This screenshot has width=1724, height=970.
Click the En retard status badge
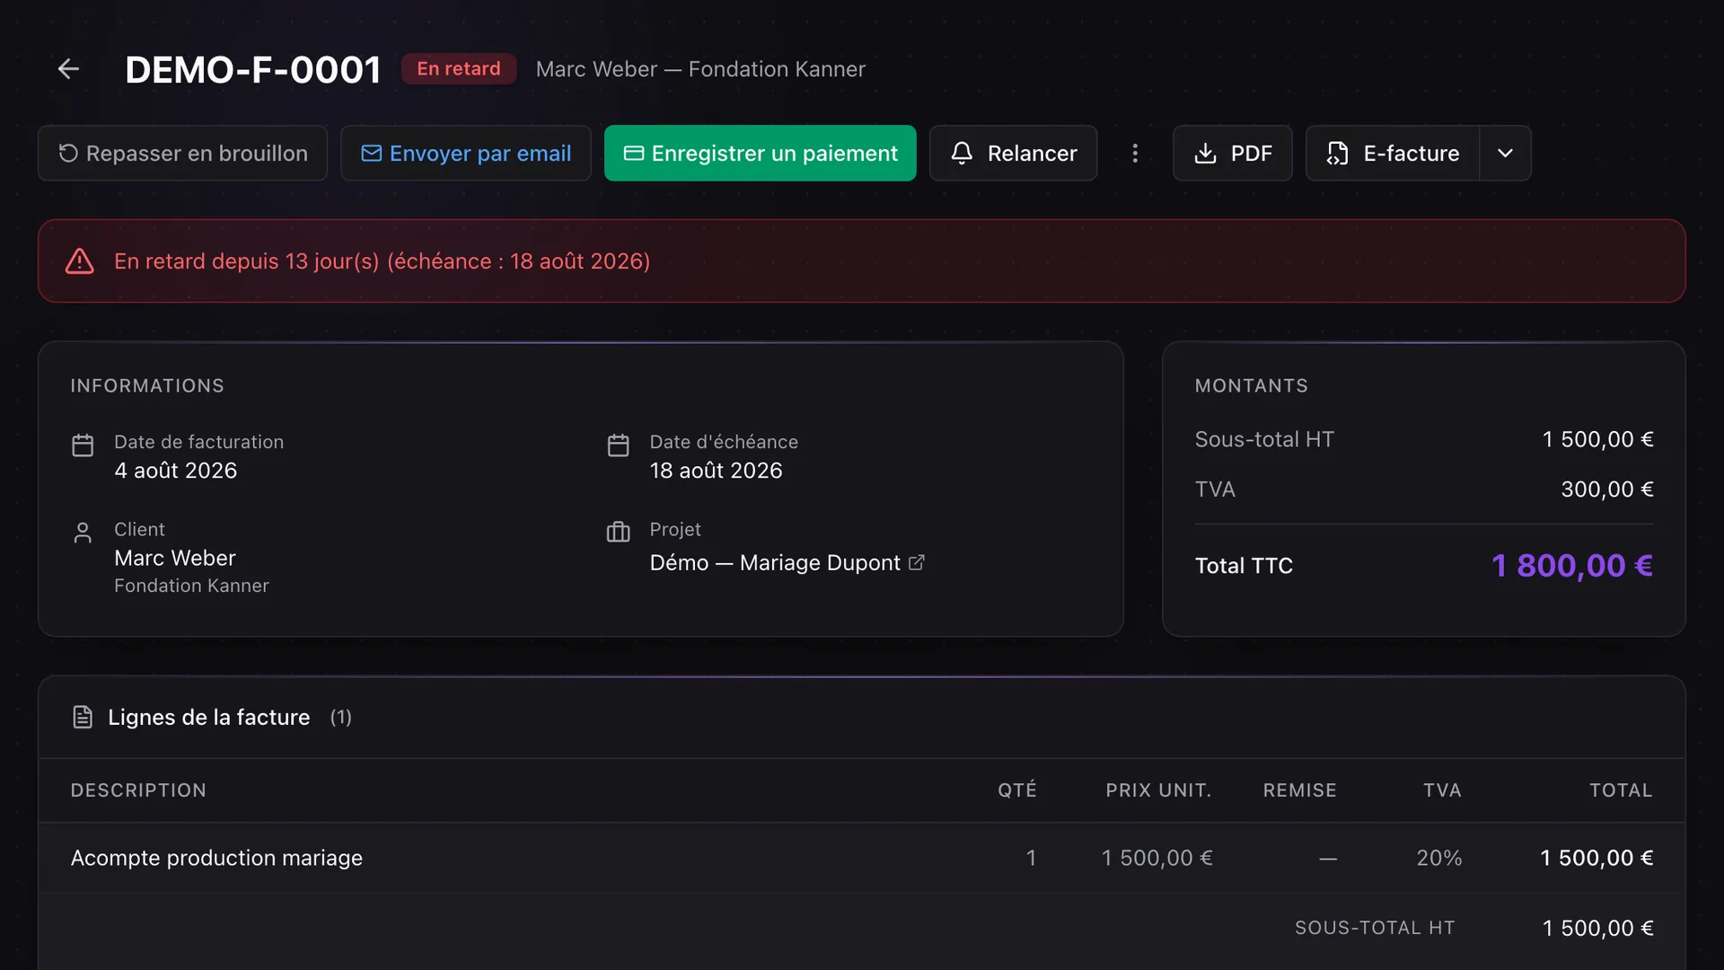459,69
